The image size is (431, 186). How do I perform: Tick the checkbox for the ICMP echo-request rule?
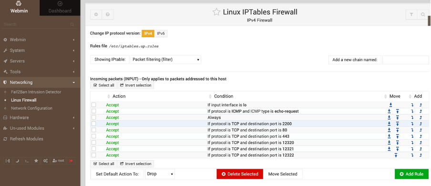[94, 111]
